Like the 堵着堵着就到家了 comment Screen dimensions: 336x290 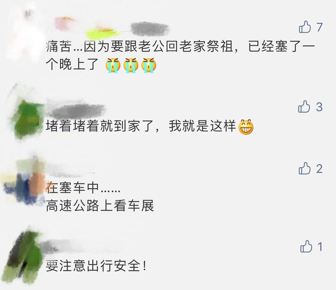coord(304,107)
